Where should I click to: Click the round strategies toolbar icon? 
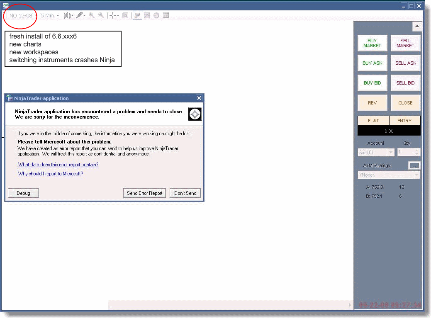point(156,15)
